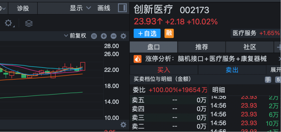Zoom in the chart with plus icon
The height and width of the screenshot is (132, 281).
(x=104, y=36)
